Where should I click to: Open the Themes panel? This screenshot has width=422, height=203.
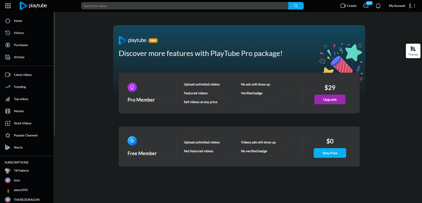413,51
